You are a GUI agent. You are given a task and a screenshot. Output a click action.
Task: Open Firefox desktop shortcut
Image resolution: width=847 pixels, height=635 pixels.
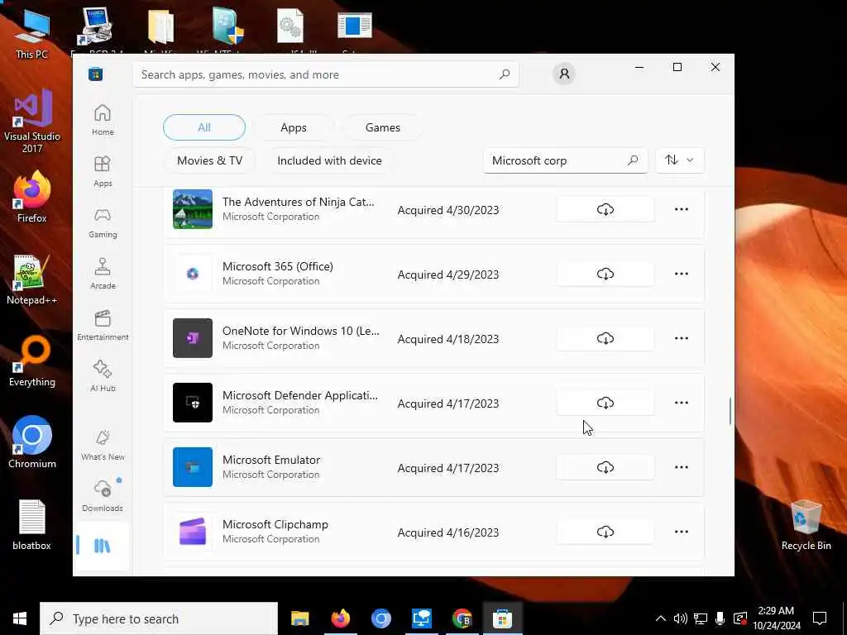[x=32, y=197]
